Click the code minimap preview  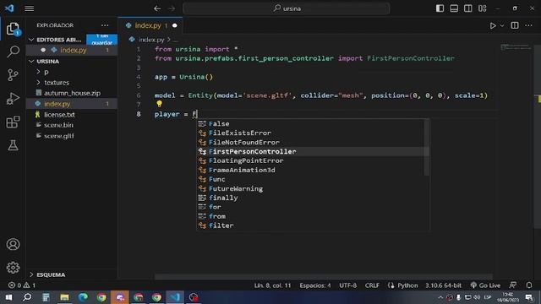click(516, 47)
